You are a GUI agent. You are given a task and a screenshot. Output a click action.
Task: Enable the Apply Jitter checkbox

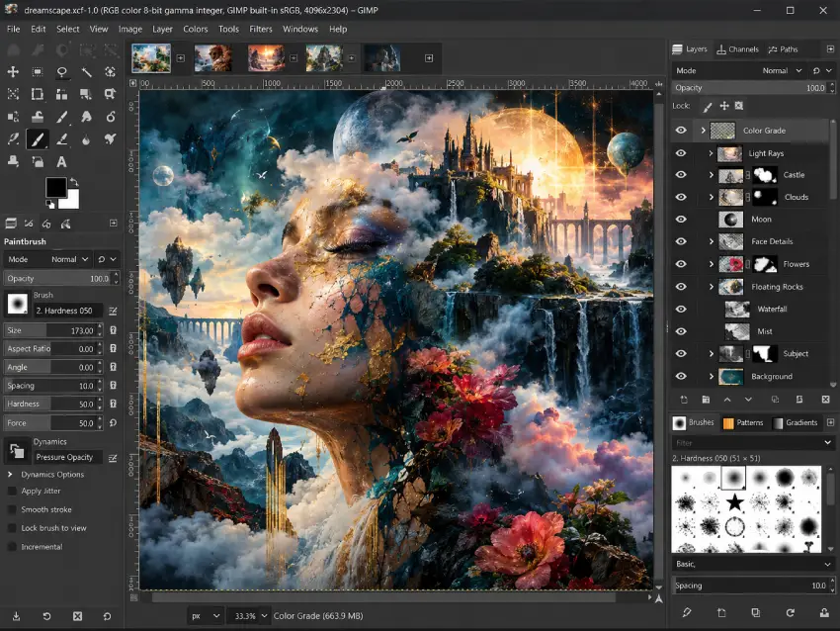11,492
